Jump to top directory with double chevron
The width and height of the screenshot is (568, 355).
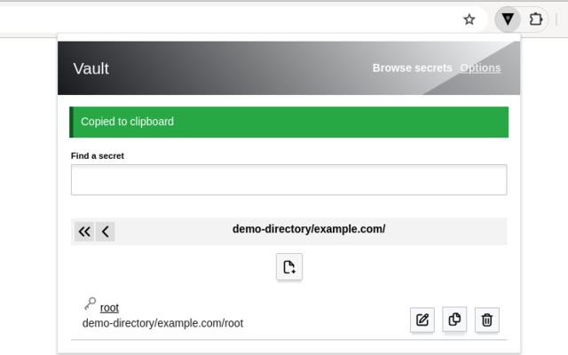[84, 232]
